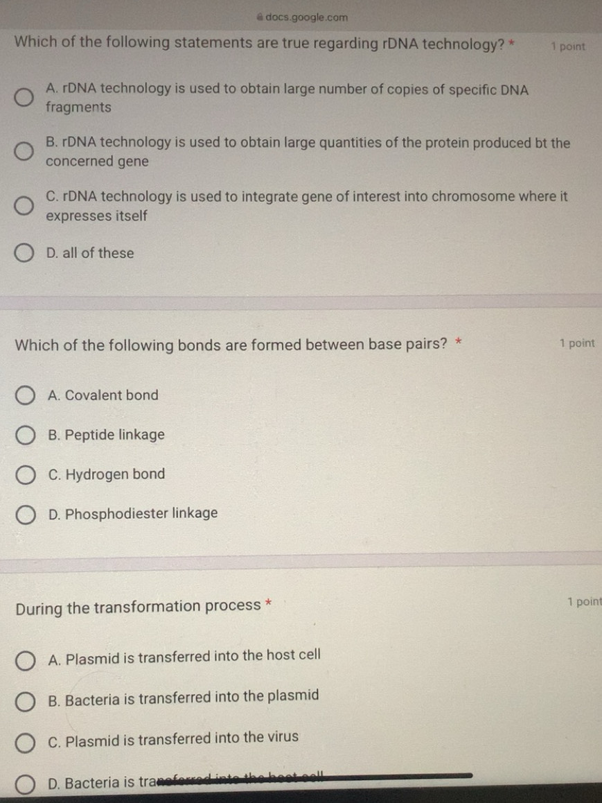This screenshot has height=803, width=602.
Task: Click the '1 point' label of base pairs question
Action: point(577,343)
